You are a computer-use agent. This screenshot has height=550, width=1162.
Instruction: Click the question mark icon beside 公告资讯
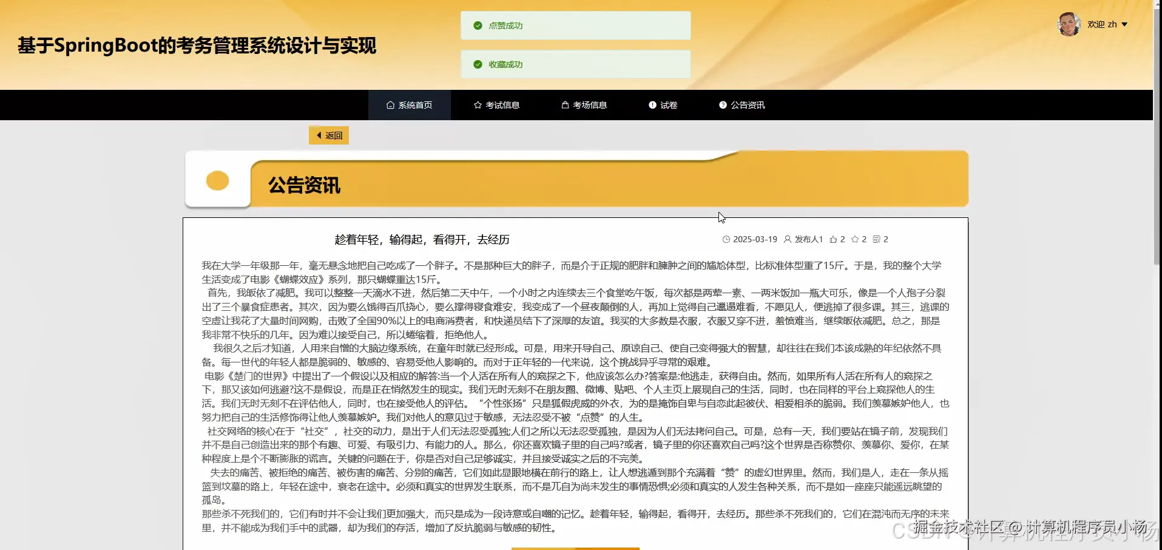point(723,105)
